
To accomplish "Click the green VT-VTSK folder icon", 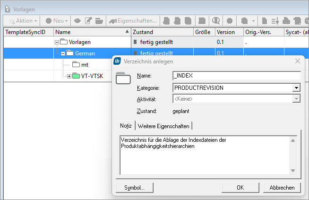I will coord(76,76).
